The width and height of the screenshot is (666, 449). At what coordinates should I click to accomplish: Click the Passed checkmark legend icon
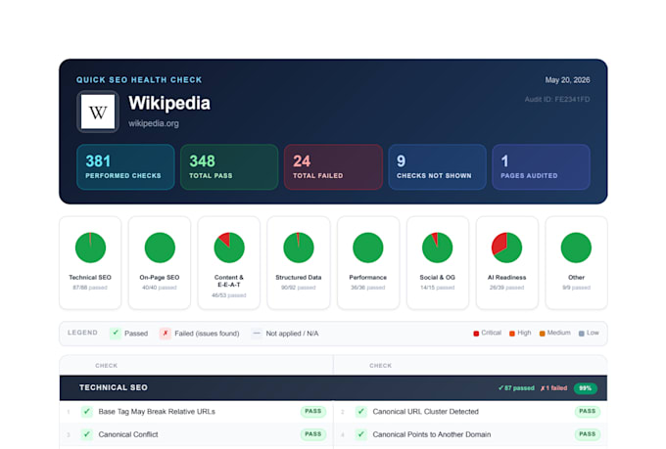116,334
